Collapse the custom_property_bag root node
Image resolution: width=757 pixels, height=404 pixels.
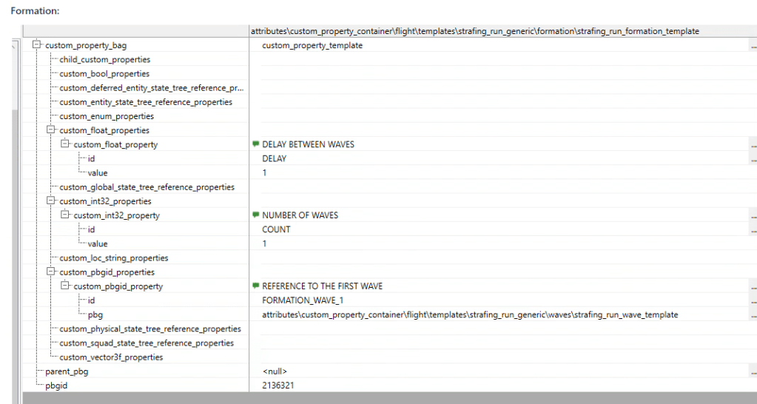tap(36, 46)
